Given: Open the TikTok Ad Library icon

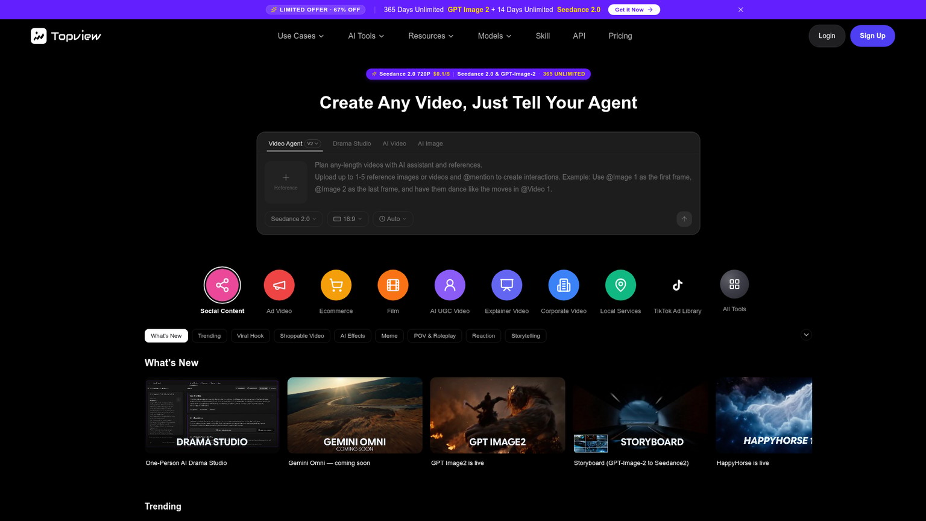Looking at the screenshot, I should point(678,285).
